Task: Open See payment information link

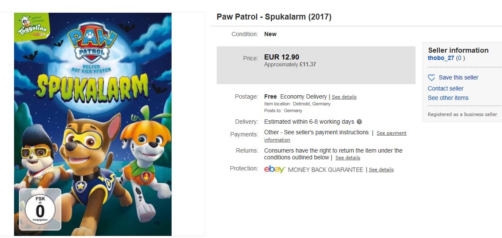Action: click(x=391, y=133)
